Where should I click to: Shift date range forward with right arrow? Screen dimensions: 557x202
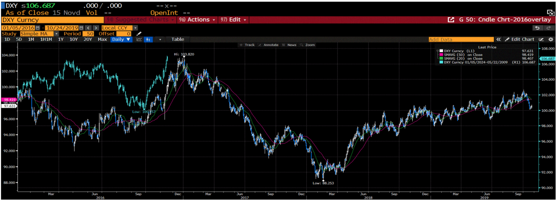(96, 28)
